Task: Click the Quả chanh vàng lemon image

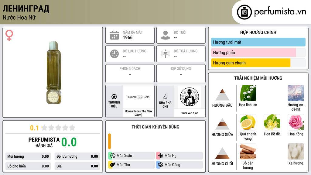Action: 248,122
